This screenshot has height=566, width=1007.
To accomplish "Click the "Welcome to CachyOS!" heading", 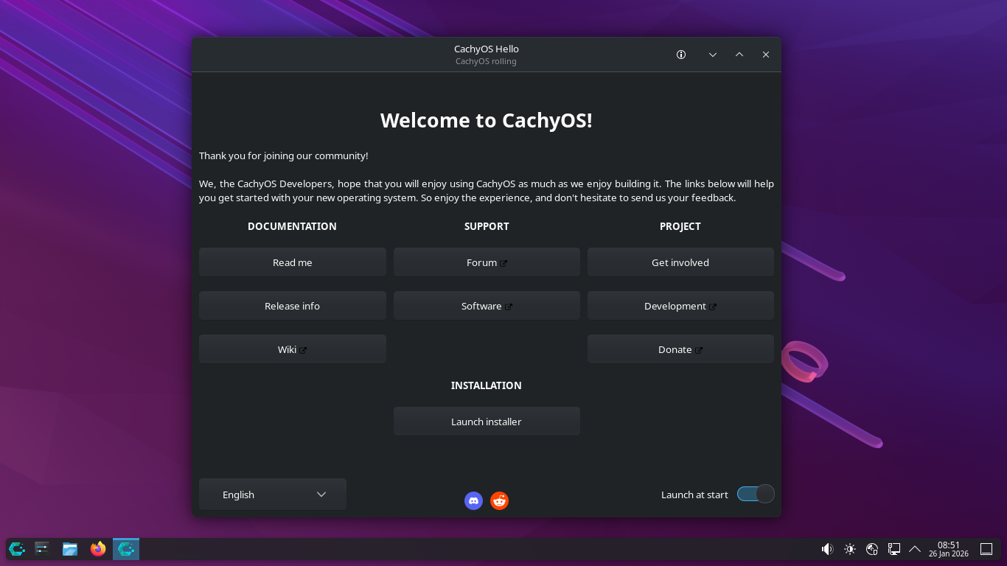I will pos(487,120).
